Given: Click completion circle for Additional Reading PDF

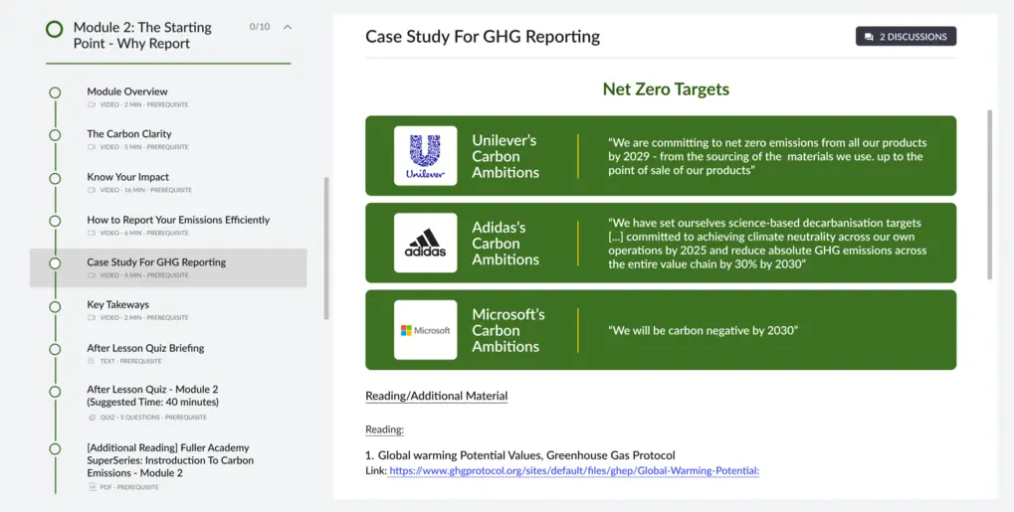Looking at the screenshot, I should [55, 448].
